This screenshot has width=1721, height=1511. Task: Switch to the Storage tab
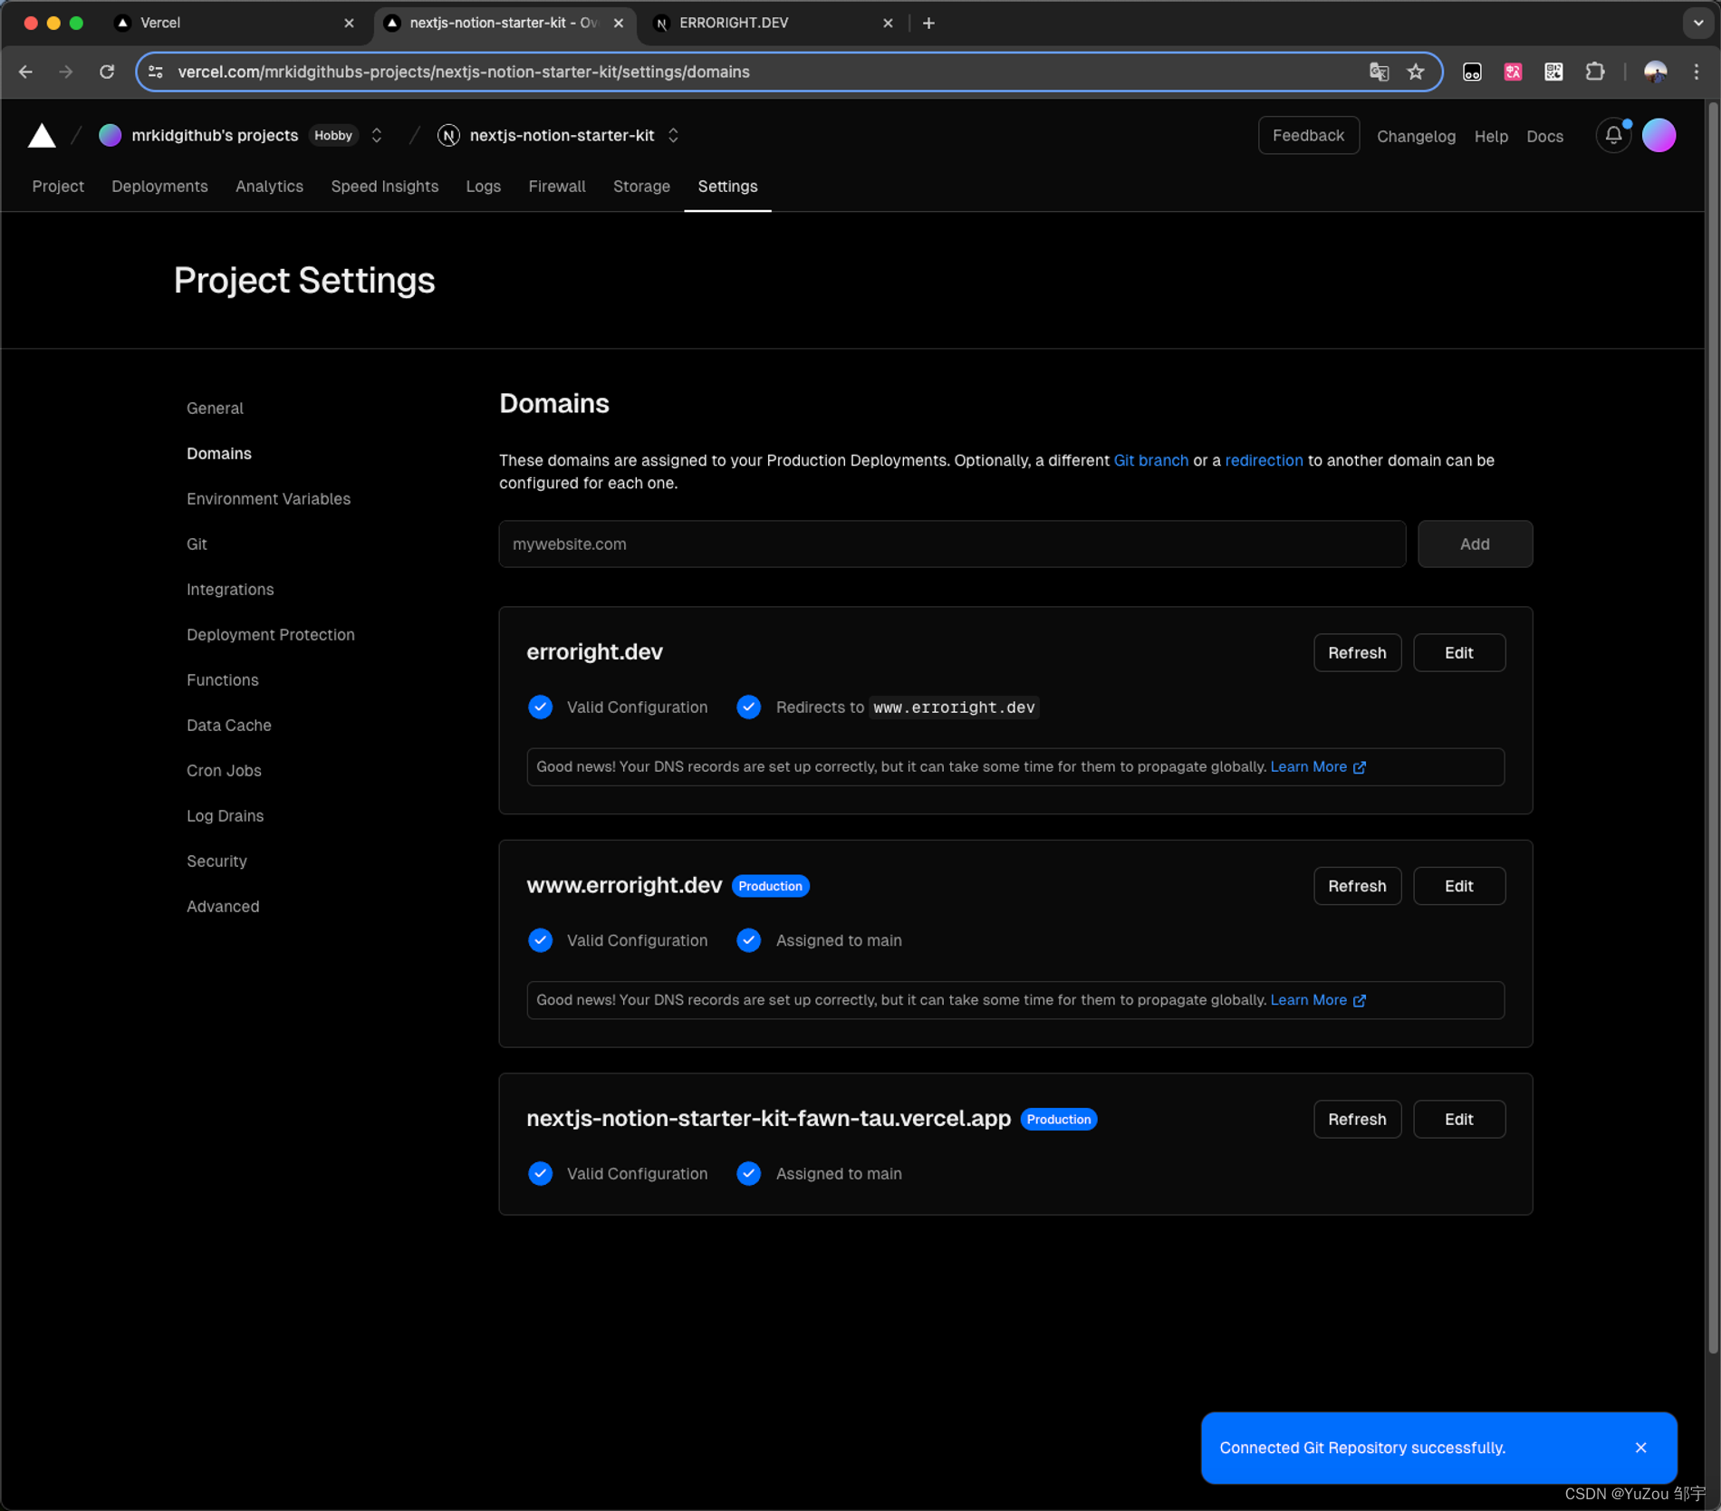coord(641,187)
